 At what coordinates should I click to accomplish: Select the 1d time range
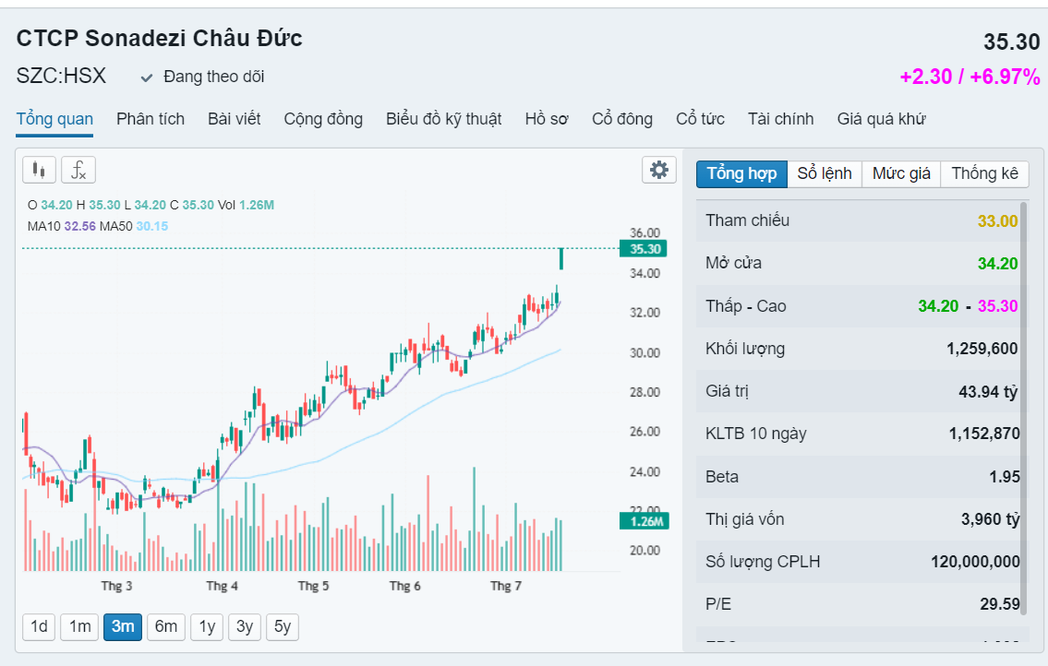pyautogui.click(x=39, y=627)
